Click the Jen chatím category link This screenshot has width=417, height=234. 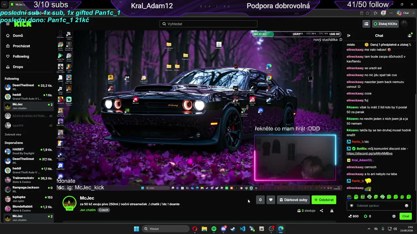(x=88, y=210)
